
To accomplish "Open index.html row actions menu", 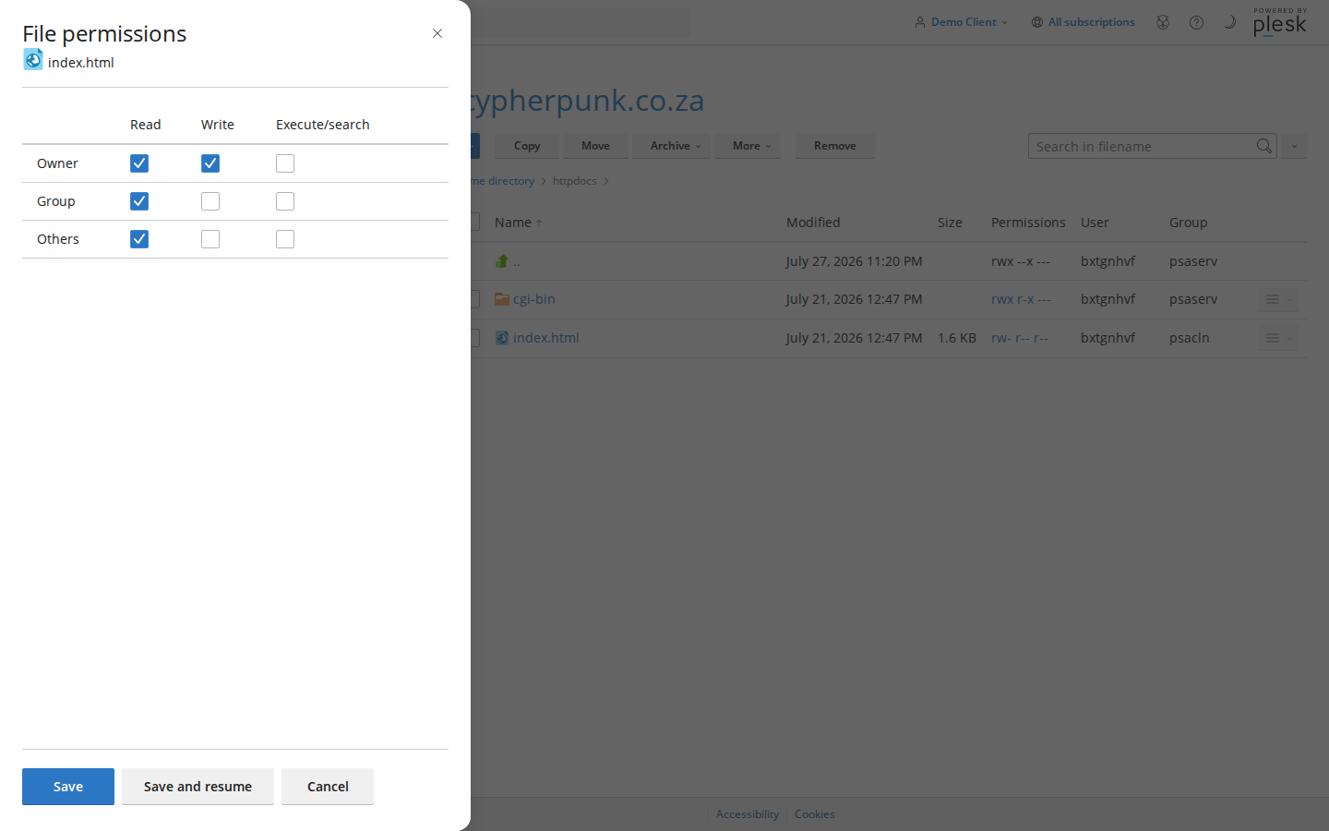I will pos(1278,338).
